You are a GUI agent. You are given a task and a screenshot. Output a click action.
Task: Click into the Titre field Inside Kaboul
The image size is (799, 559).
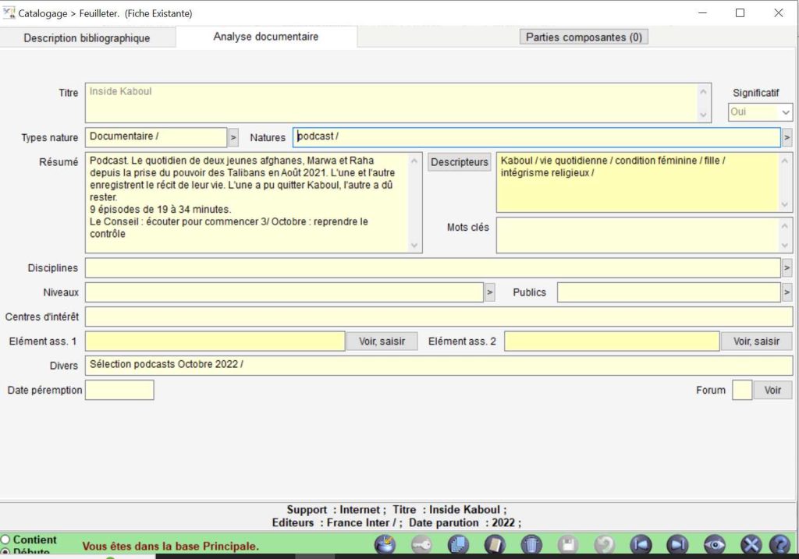click(398, 103)
